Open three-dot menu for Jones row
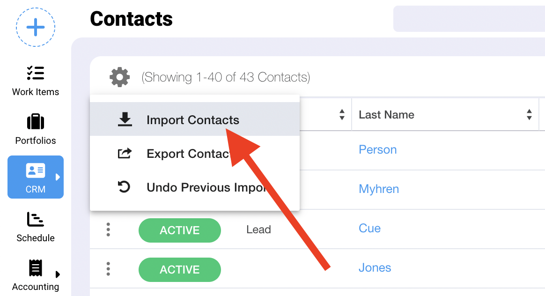This screenshot has width=545, height=296. [x=108, y=269]
